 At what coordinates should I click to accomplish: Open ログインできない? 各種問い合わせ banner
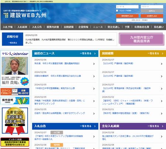(15, 92)
